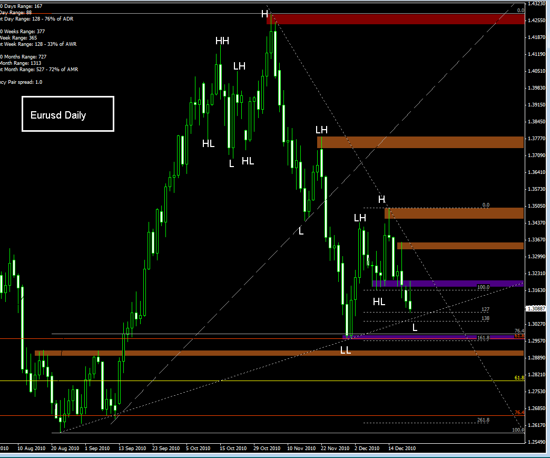This screenshot has width=550, height=458.
Task: Select the 13 Sep 2010 date label
Action: 132,449
